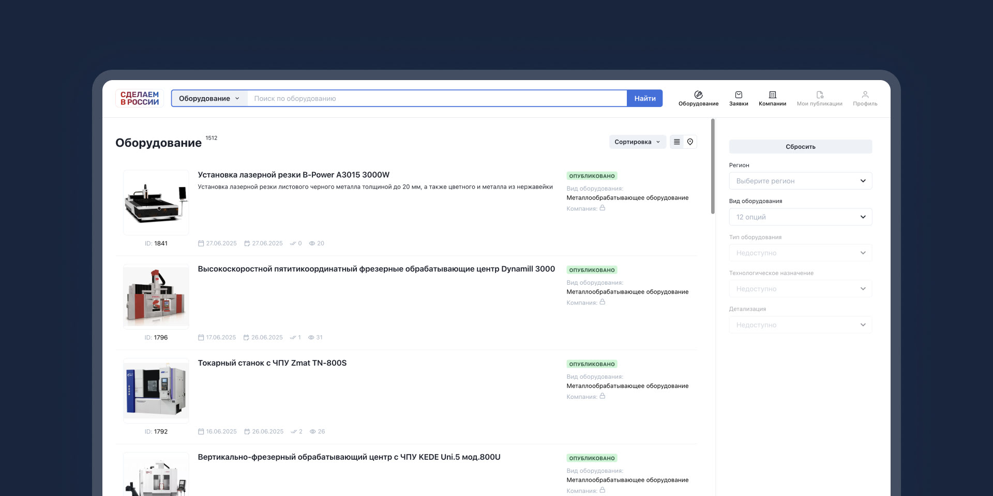This screenshot has width=993, height=496.
Task: Click views eye icon showing 26
Action: 313,431
